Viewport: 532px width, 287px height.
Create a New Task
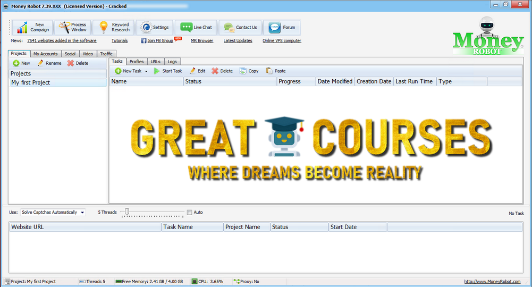pyautogui.click(x=128, y=71)
